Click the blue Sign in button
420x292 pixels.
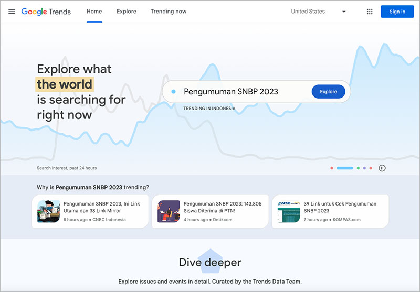click(397, 12)
